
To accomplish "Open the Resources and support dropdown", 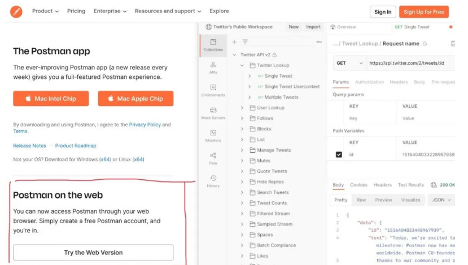I will 168,11.
